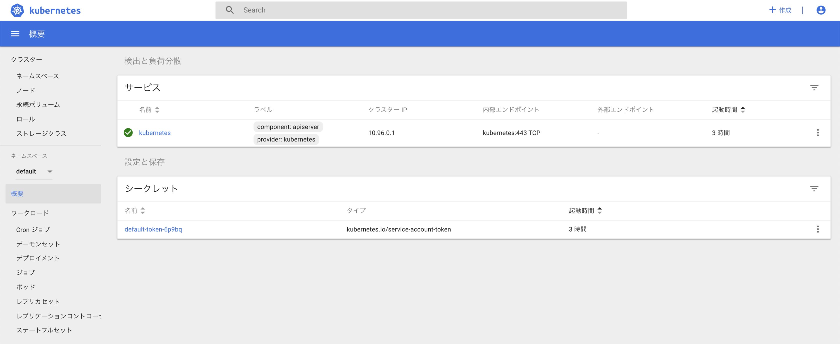Screen dimensions: 840x344
Task: Open the kubernetes service details link
Action: pyautogui.click(x=154, y=133)
